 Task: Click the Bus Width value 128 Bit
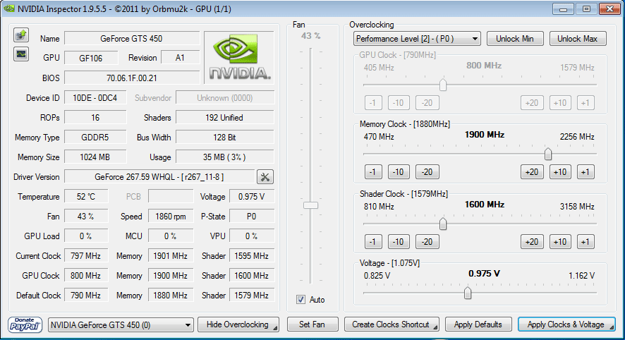pos(225,138)
